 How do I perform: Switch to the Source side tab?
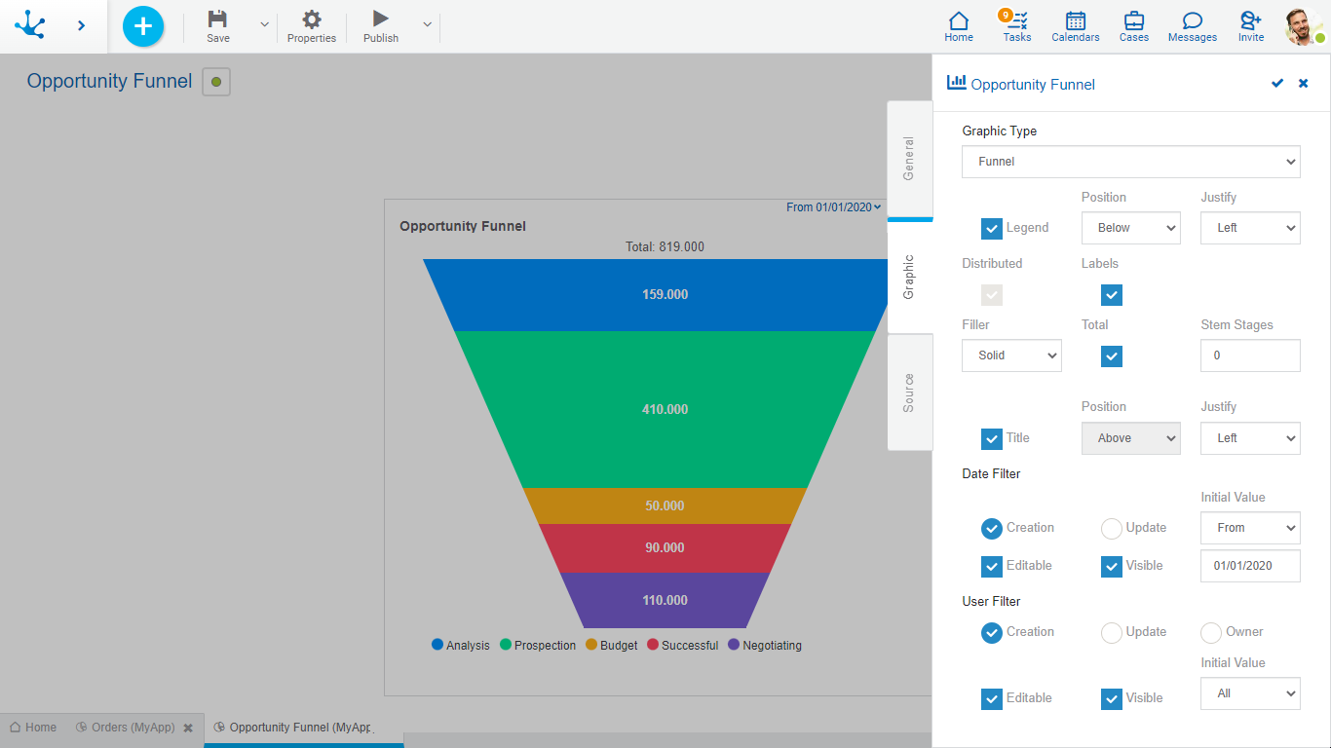pos(909,393)
